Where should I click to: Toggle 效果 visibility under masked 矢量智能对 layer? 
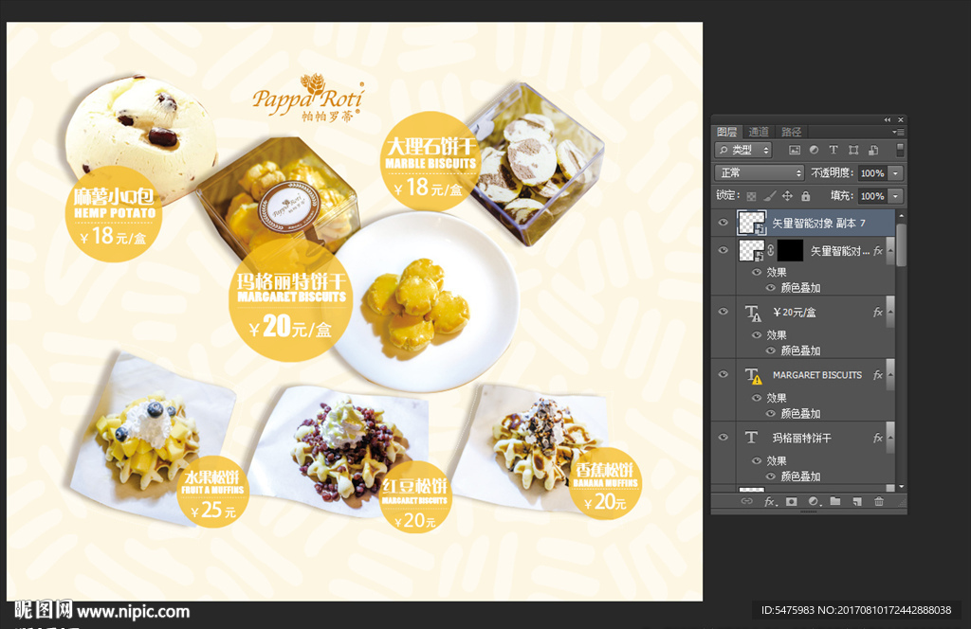tap(756, 272)
